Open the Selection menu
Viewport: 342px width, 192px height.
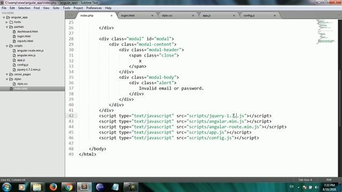pyautogui.click(x=24, y=8)
